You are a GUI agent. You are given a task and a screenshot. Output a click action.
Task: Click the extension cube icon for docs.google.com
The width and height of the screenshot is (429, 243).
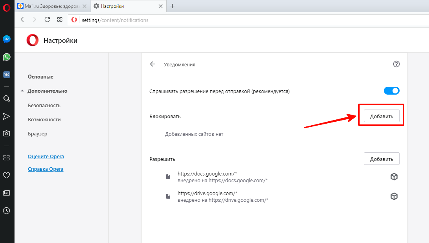(x=394, y=177)
